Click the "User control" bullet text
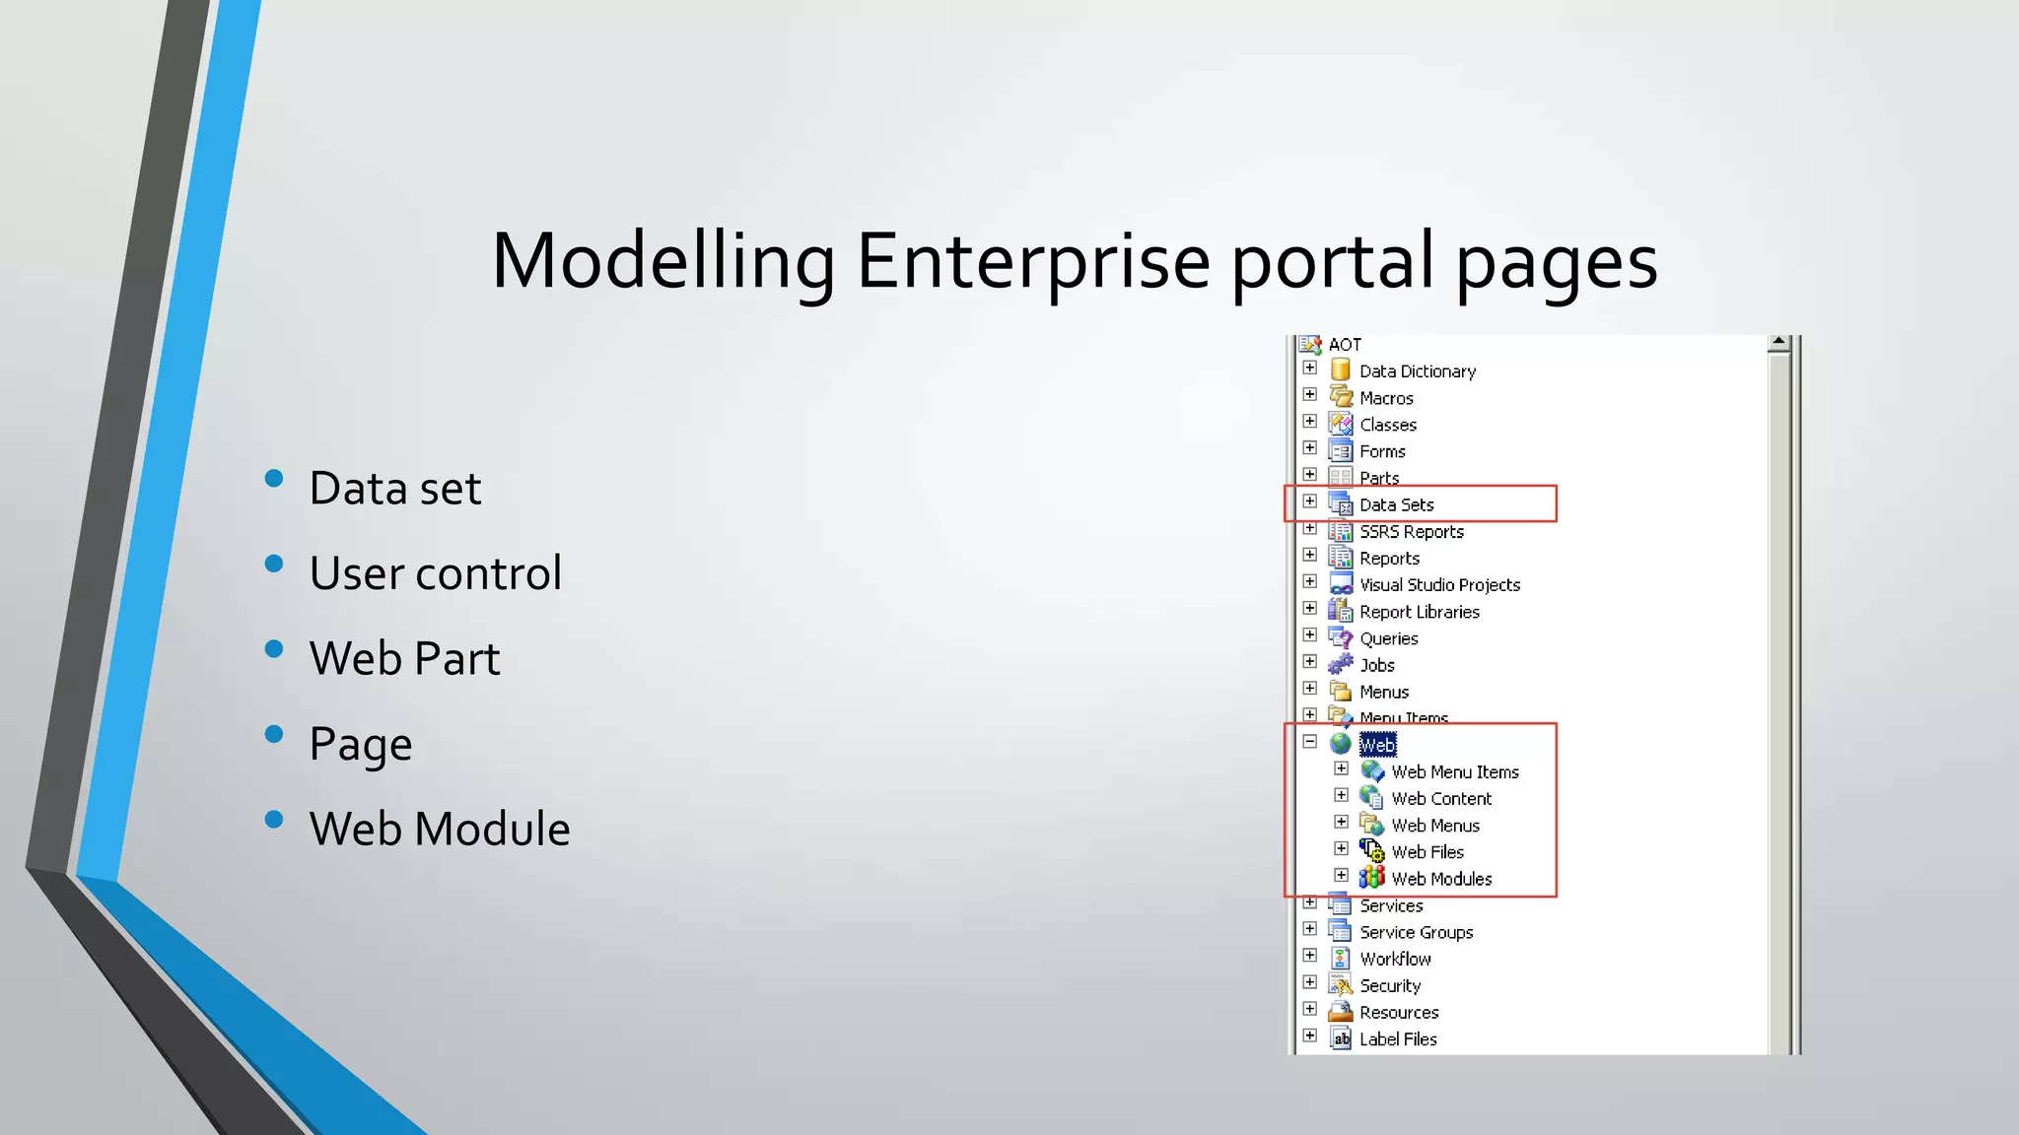The height and width of the screenshot is (1135, 2019). [x=436, y=572]
